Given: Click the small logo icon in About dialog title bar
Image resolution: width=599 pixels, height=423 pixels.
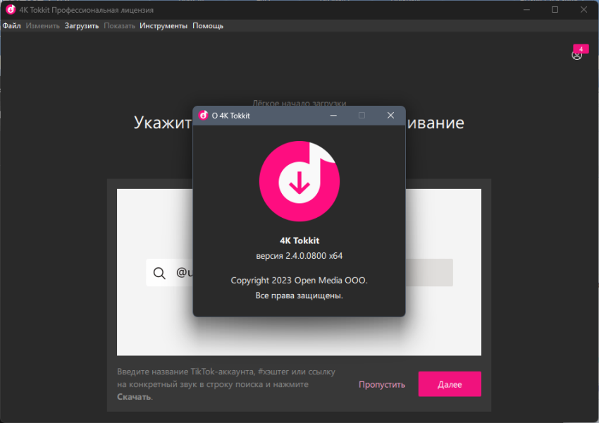Looking at the screenshot, I should click(x=203, y=116).
